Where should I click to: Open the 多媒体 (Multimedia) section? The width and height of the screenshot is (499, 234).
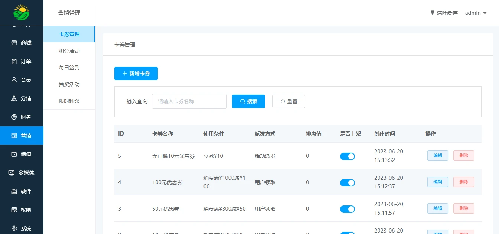click(22, 172)
